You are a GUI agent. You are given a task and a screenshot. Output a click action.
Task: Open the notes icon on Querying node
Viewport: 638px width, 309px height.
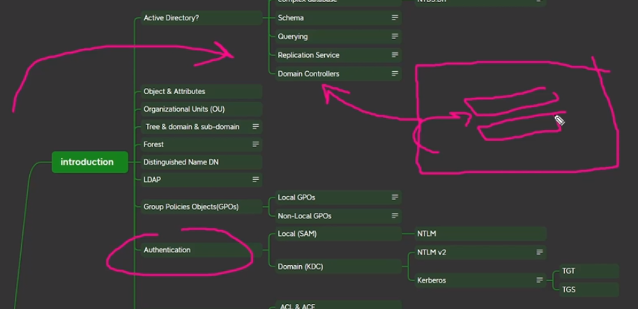tap(395, 36)
